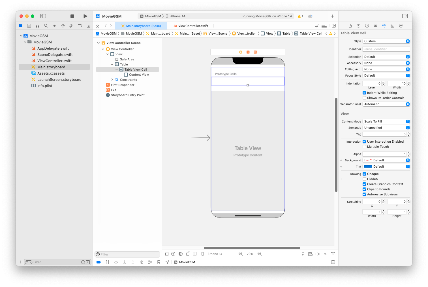
Task: Choose the iPhone 14 run destination
Action: pyautogui.click(x=176, y=16)
